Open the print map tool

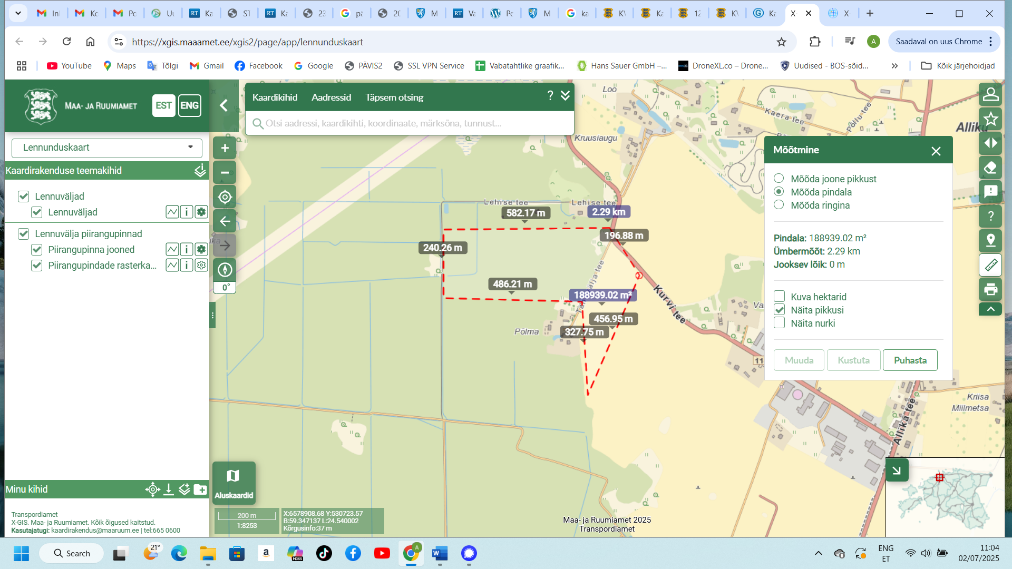click(990, 289)
